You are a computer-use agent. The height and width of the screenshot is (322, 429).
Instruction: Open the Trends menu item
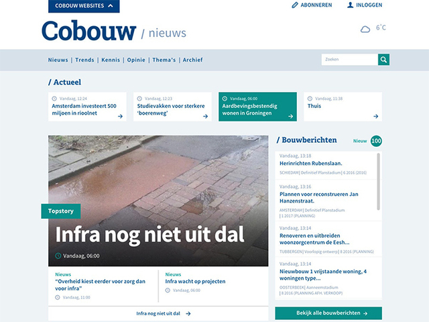coord(84,60)
